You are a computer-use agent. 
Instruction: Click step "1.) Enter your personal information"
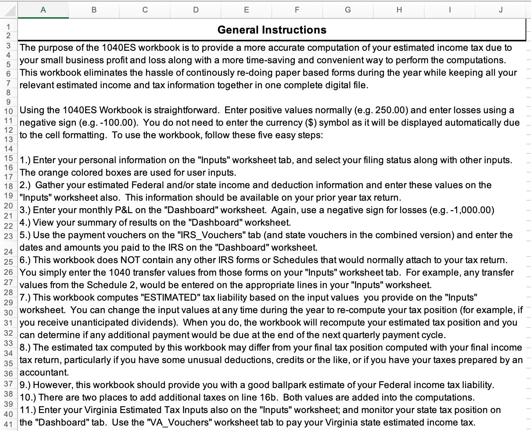click(x=266, y=160)
